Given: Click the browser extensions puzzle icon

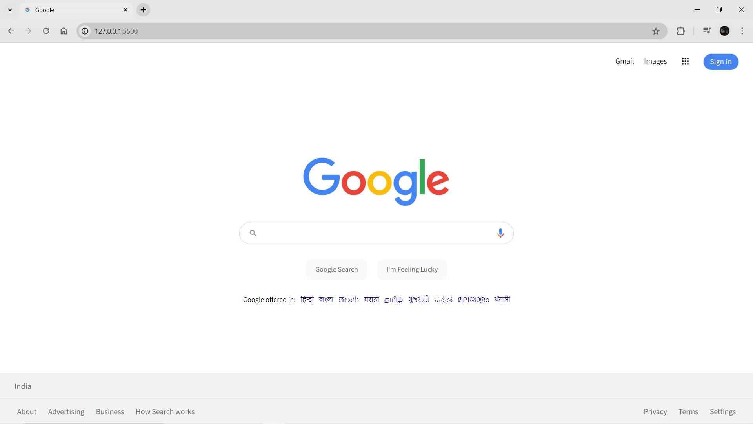Looking at the screenshot, I should pyautogui.click(x=681, y=31).
